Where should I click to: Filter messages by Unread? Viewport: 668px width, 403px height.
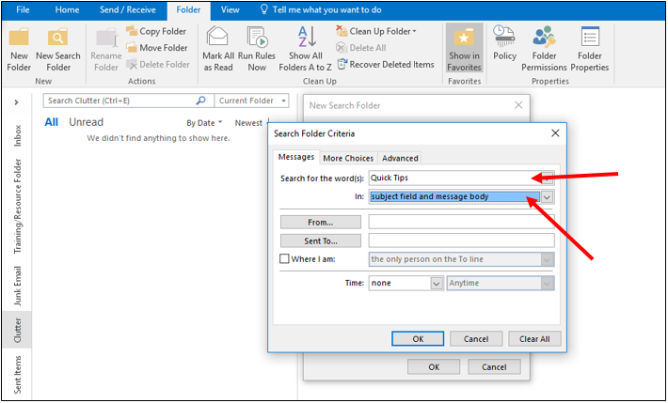pos(86,122)
